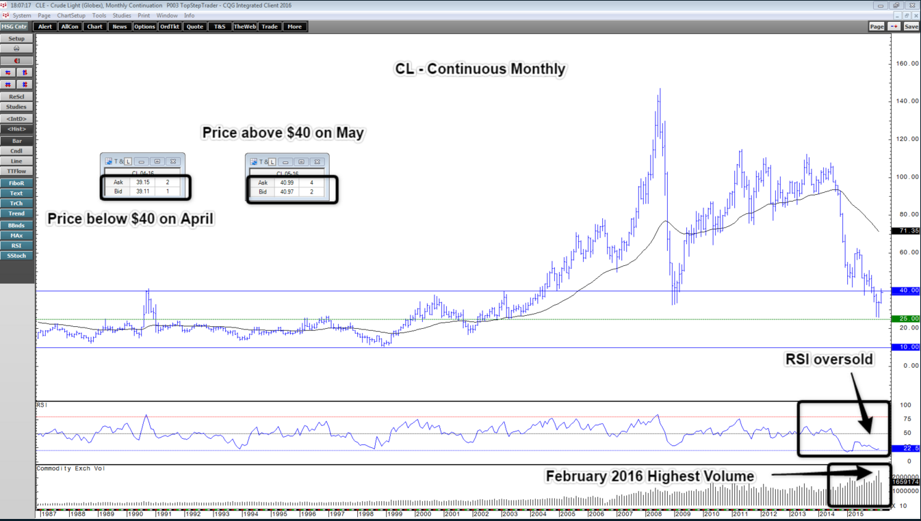This screenshot has width=921, height=521.
Task: Click the CQG logo icon left of System menu
Action: point(6,15)
